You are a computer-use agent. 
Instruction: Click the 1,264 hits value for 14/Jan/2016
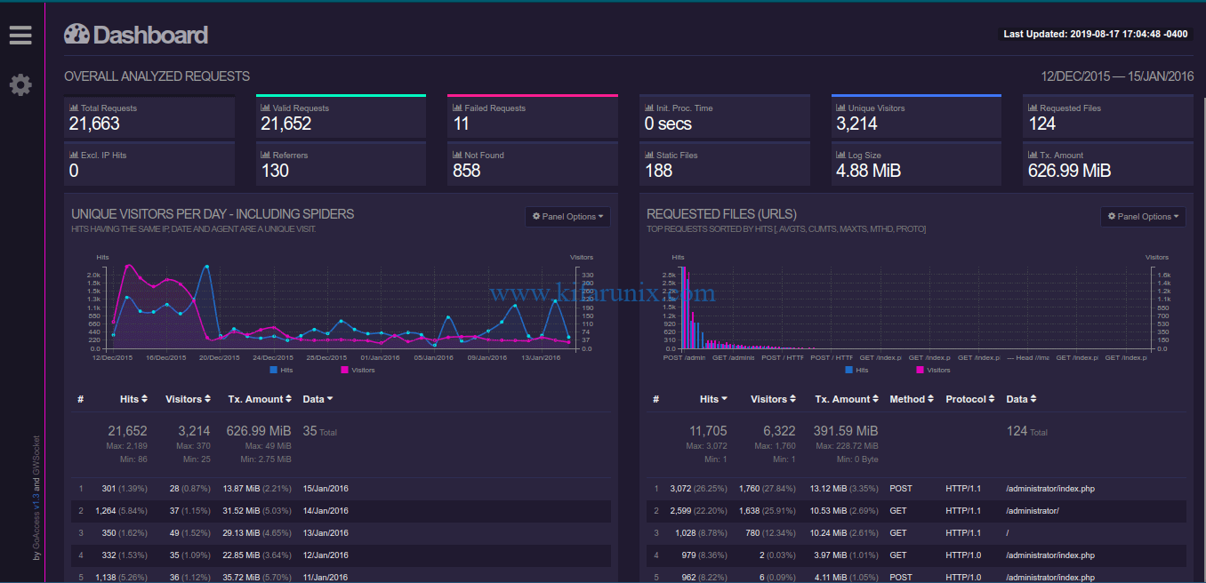[105, 511]
